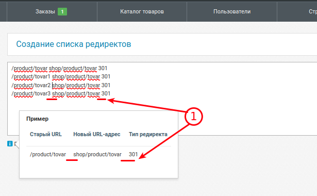The height and width of the screenshot is (196, 317).
Task: Click the Пример tooltip title
Action: pos(38,119)
